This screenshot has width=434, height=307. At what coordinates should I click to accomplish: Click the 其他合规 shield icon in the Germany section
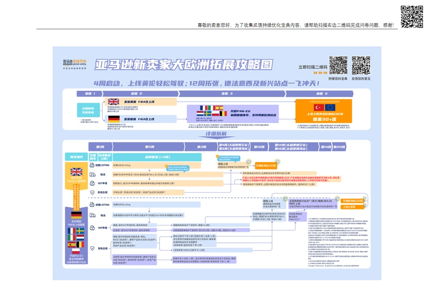pyautogui.click(x=93, y=248)
